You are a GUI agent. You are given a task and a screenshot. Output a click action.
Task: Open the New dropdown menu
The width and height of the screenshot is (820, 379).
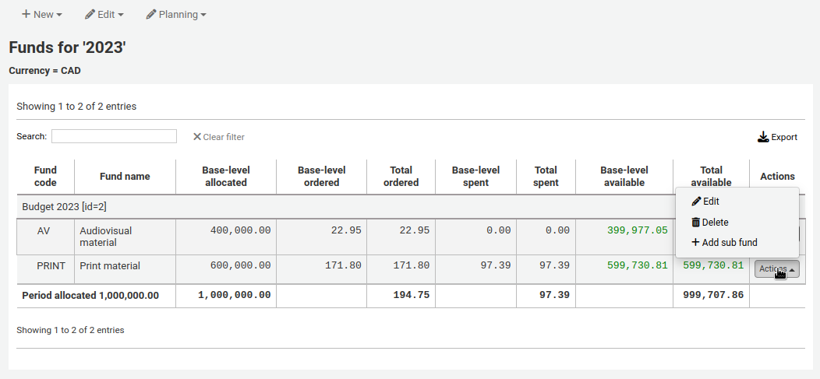[x=41, y=15]
